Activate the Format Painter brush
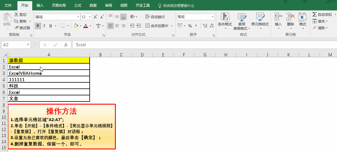The image size is (337, 152). [16, 28]
